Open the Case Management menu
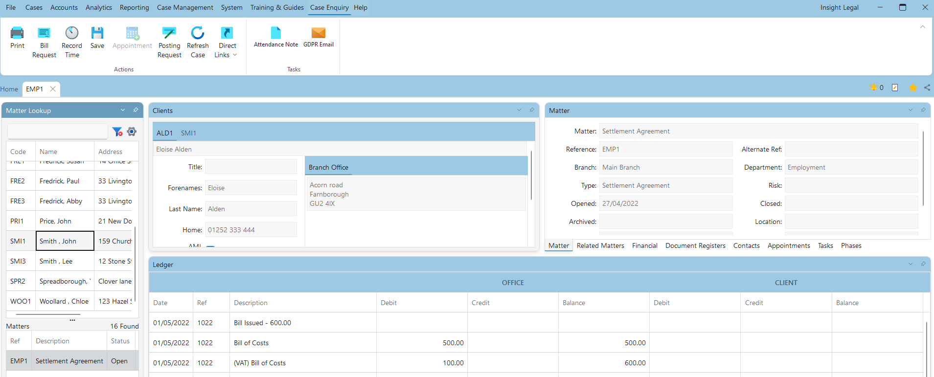 [185, 7]
